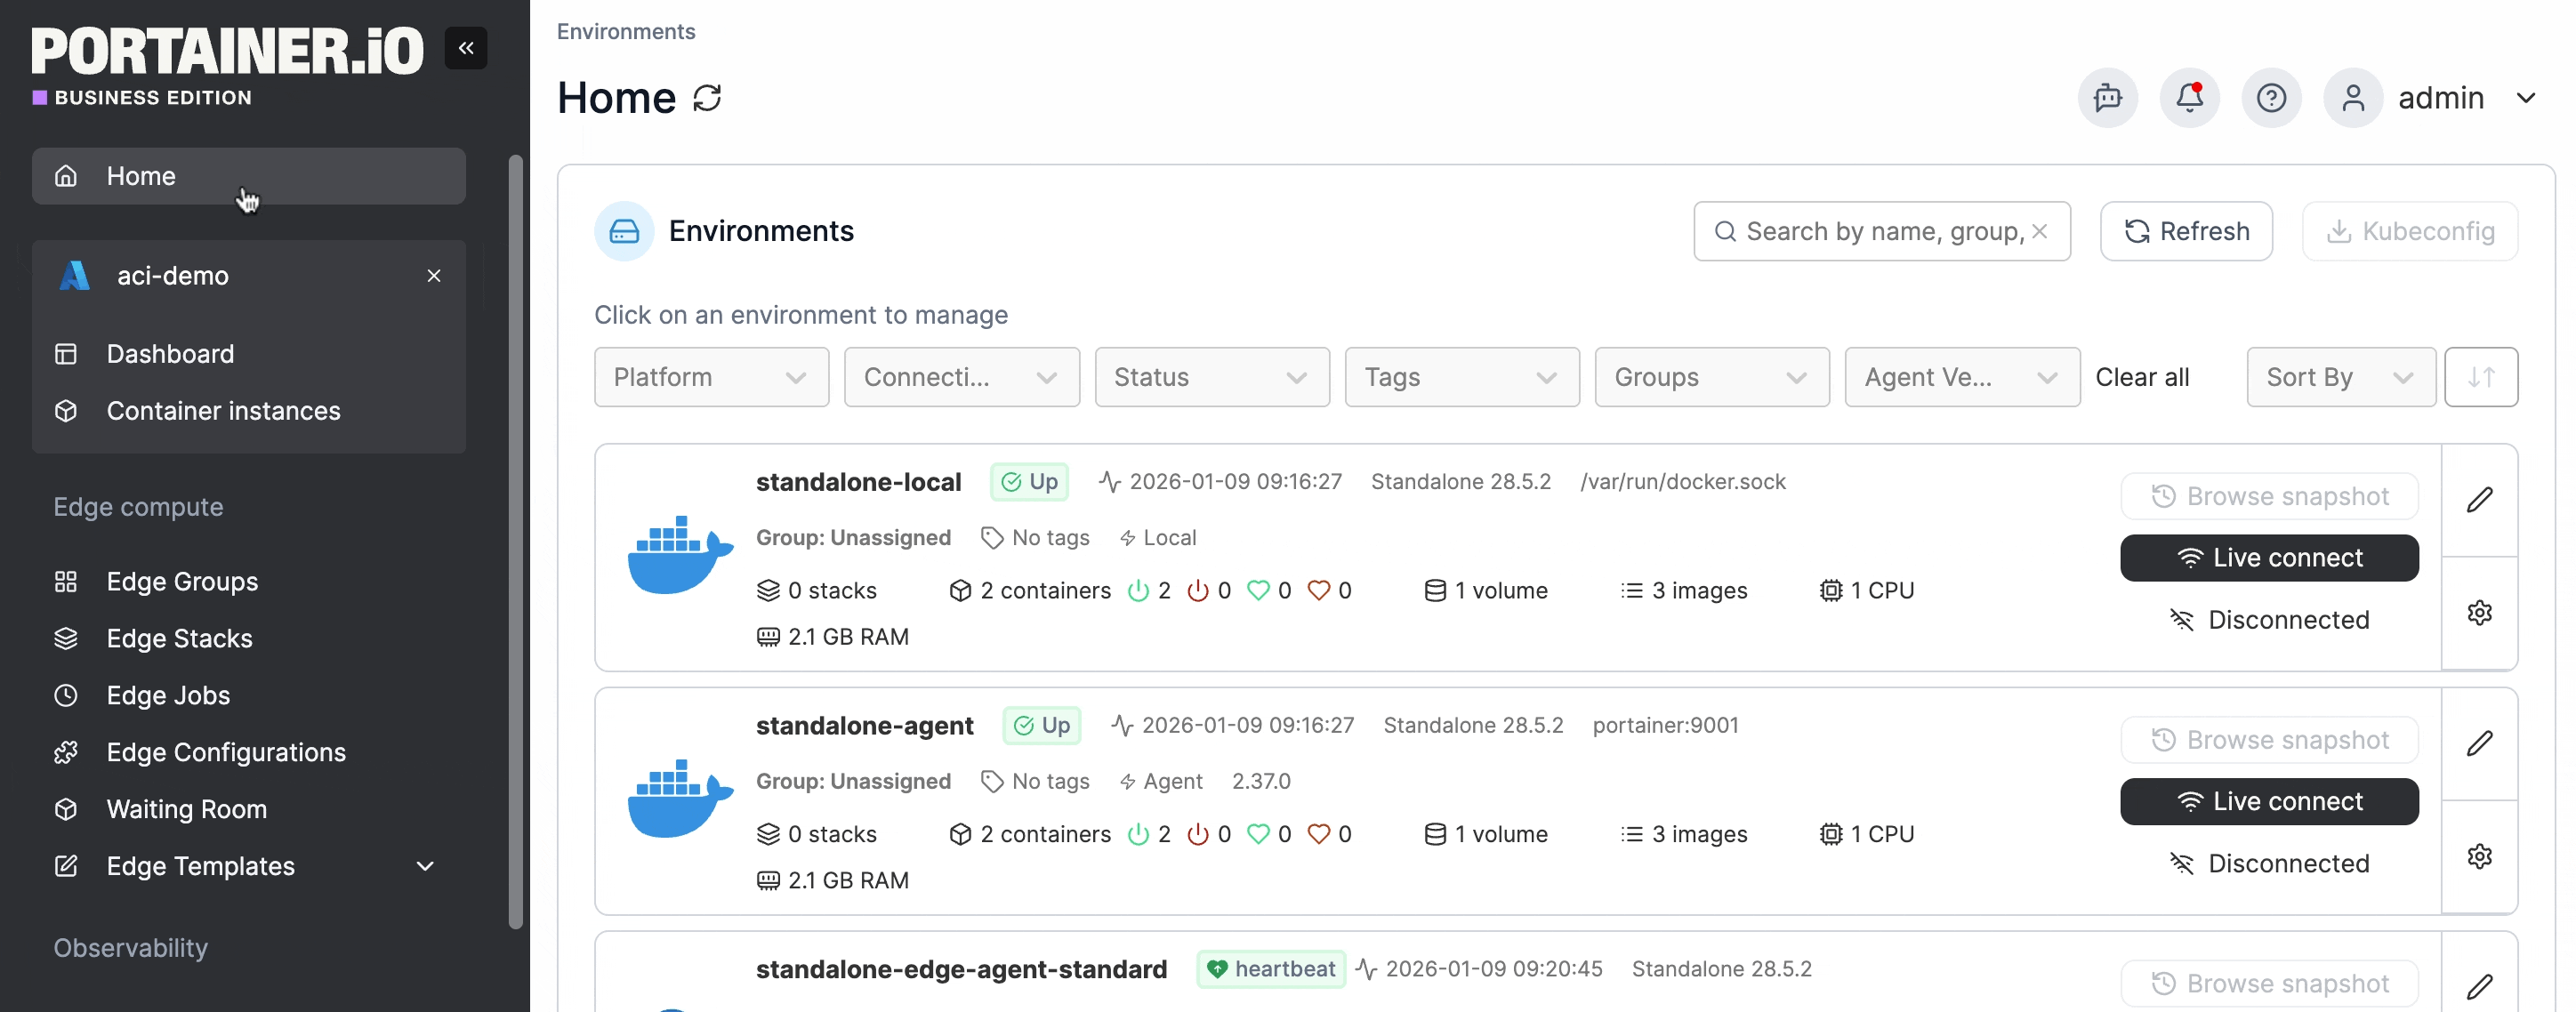Toggle the sort order arrows button
This screenshot has height=1012, width=2576.
[2480, 377]
